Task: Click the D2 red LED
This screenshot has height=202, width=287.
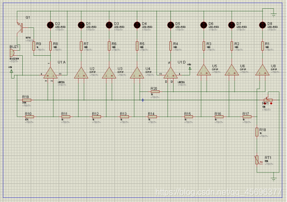Action: 51,25
